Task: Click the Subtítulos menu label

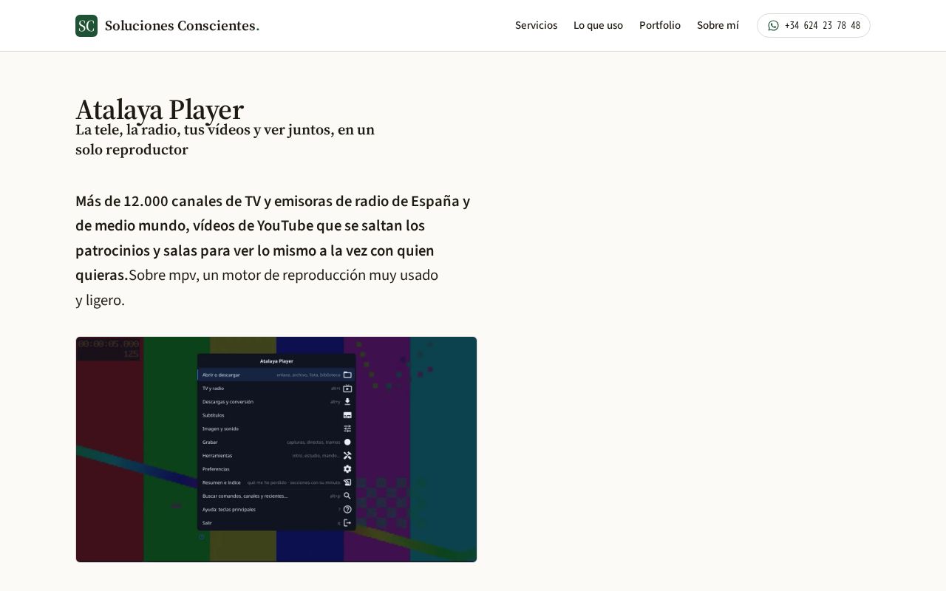Action: [x=214, y=415]
